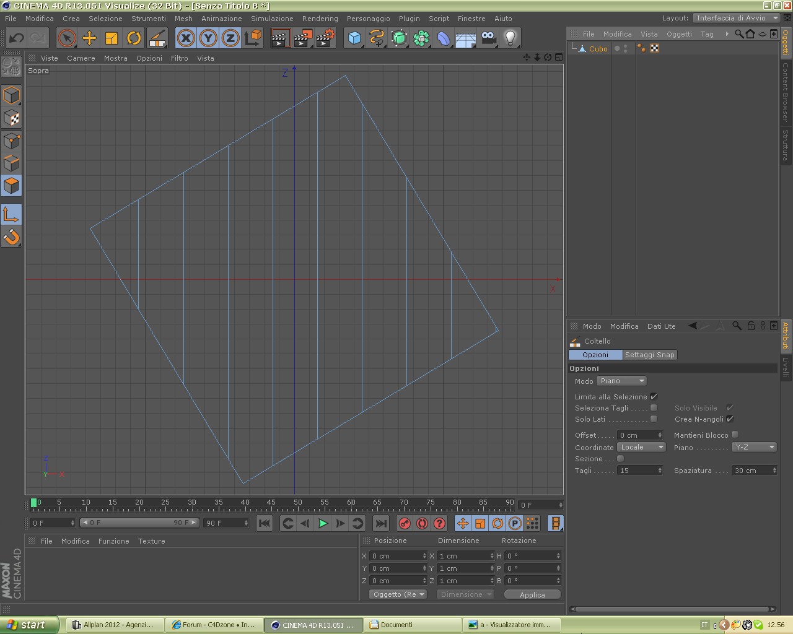Click the Undo arrow icon

click(x=16, y=38)
